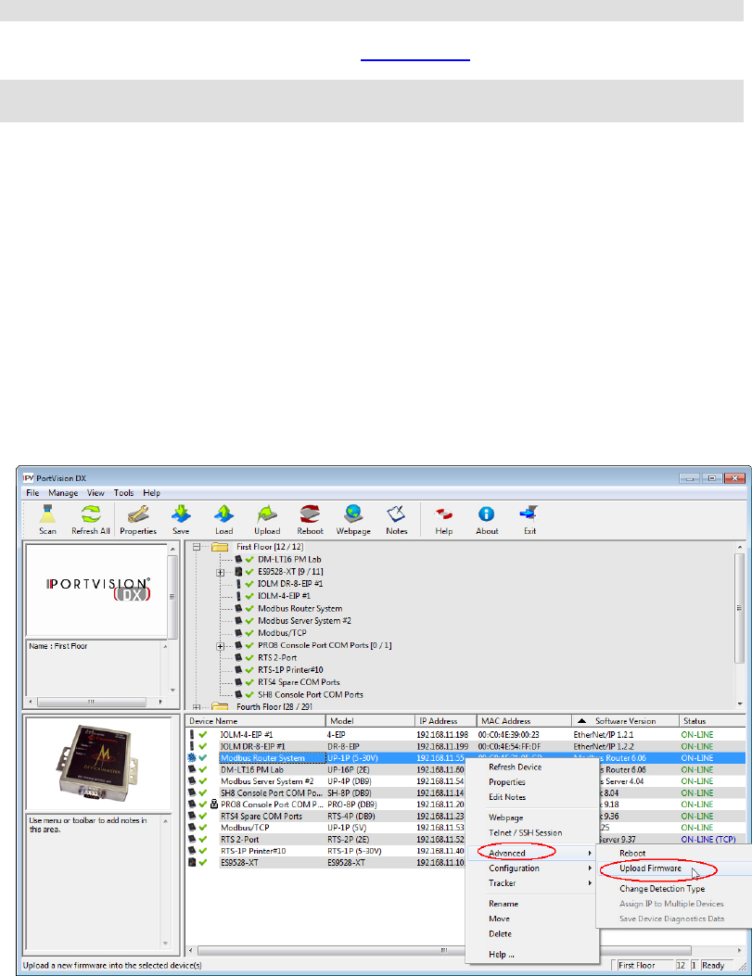Open the Help menu in the menu bar

coord(151,492)
